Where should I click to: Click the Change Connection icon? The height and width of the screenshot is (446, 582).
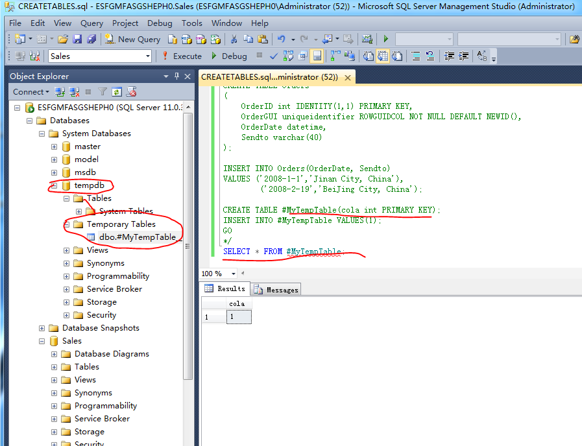pyautogui.click(x=34, y=56)
